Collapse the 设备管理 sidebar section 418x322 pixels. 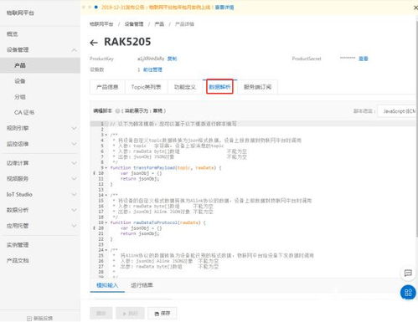40,49
